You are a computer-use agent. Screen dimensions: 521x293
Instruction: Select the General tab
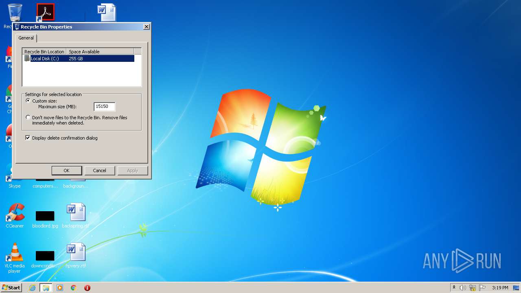point(26,38)
